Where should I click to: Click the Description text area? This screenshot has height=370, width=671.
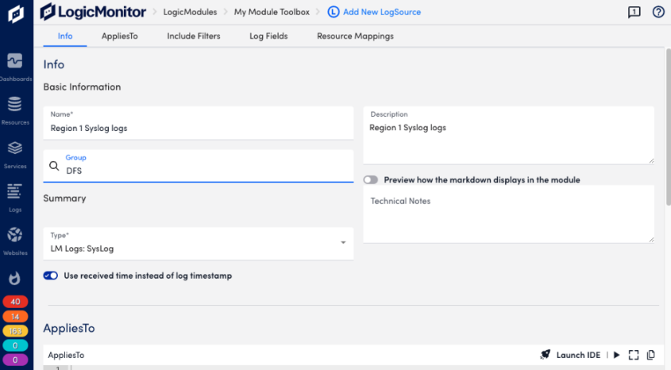click(509, 135)
